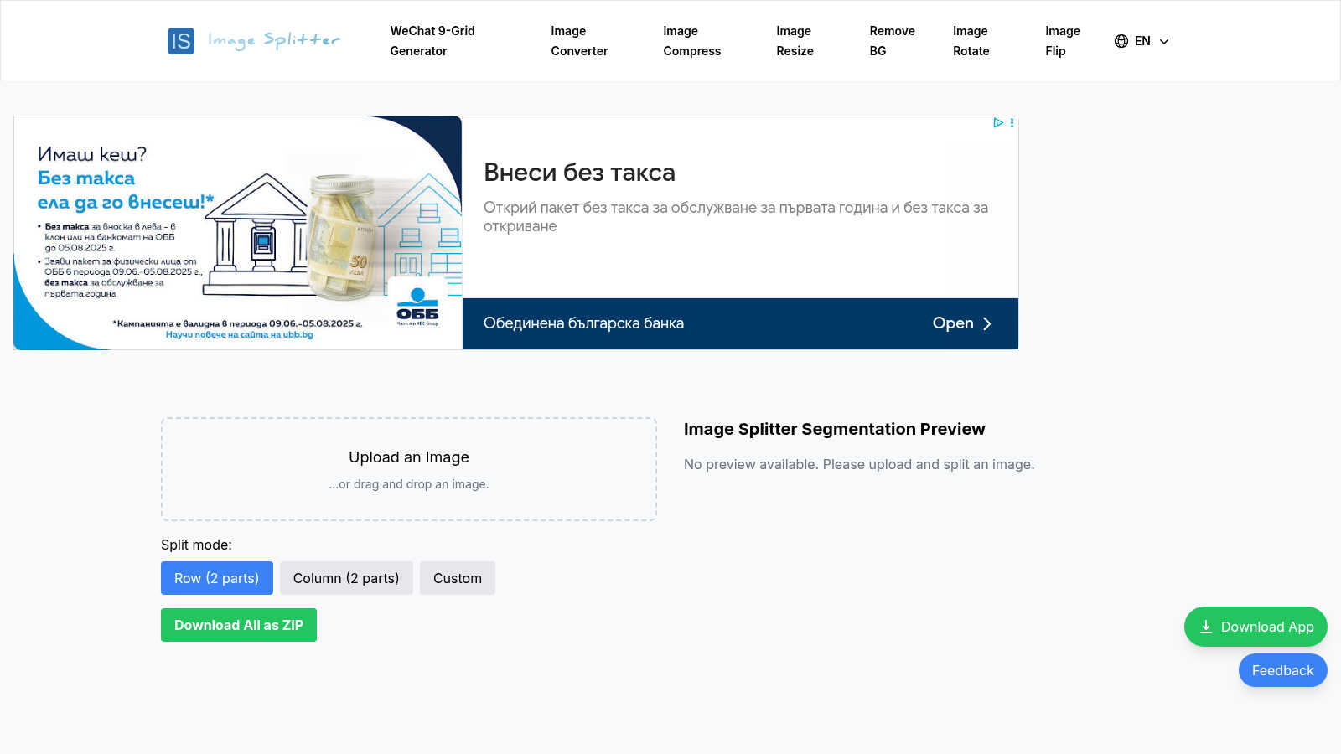Open the Image Converter menu item
This screenshot has height=754, width=1341.
pos(579,41)
